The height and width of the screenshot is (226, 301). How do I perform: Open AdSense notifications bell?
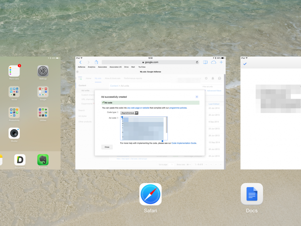coord(213,78)
